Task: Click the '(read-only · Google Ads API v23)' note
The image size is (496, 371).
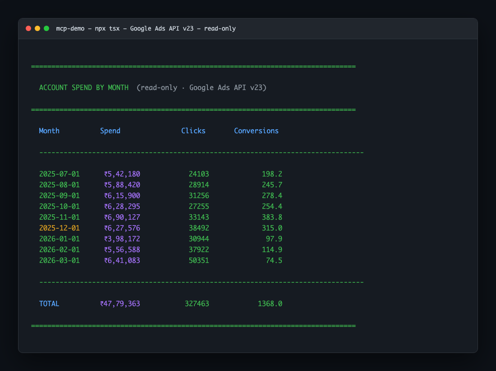Action: tap(202, 87)
